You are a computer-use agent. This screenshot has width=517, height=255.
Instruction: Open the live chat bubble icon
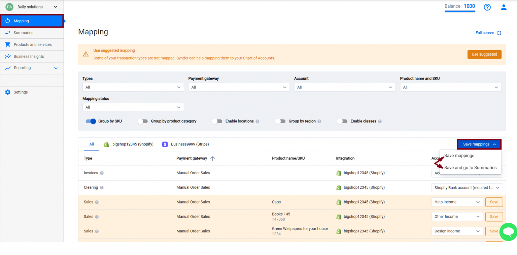[508, 232]
